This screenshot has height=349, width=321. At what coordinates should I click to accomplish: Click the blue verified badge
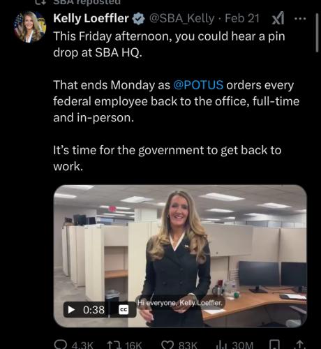(x=139, y=19)
